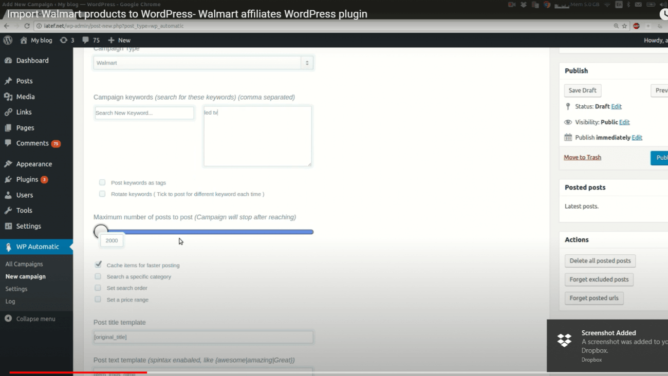Click the zoom magnifier icon in address bar
Screen dimensions: 668x376
616,26
